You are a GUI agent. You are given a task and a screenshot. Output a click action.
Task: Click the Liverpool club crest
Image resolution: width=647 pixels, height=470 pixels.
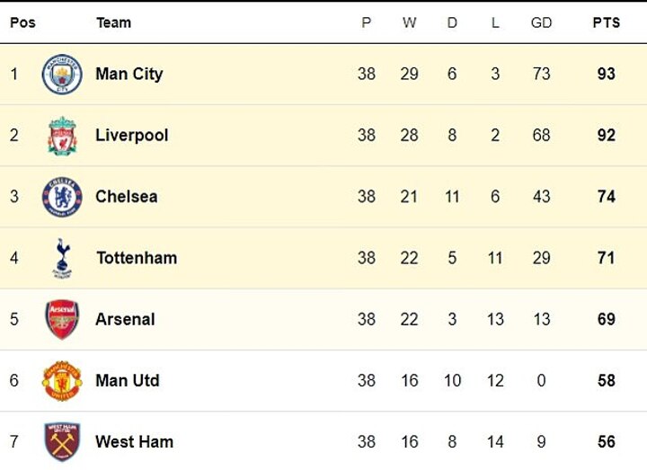click(62, 136)
